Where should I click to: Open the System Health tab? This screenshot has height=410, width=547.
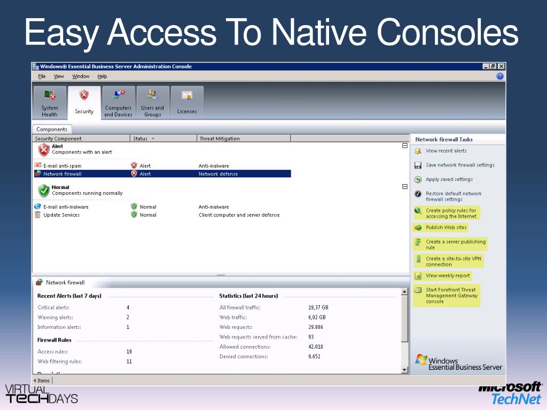50,103
